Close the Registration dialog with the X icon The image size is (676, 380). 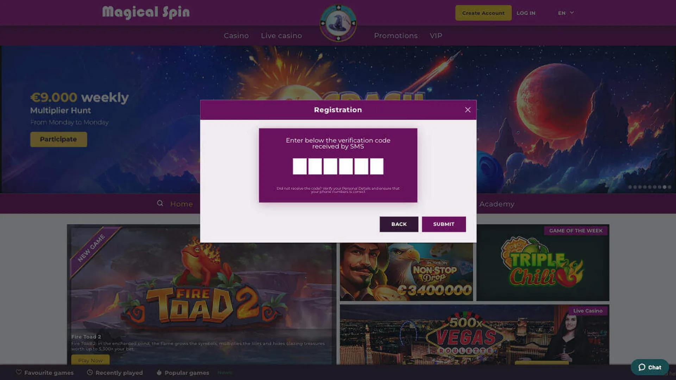468,110
